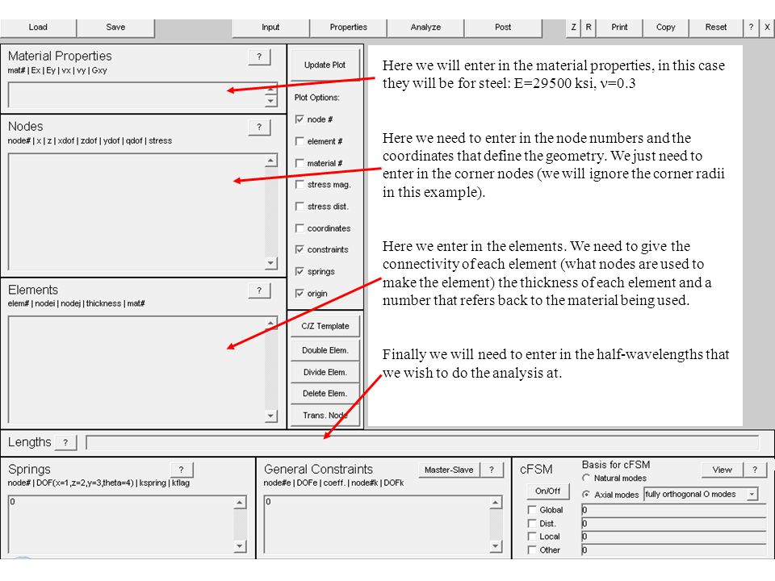Viewport: 775px width, 581px height.
Task: Click the Dist. modes value field
Action: [x=673, y=523]
